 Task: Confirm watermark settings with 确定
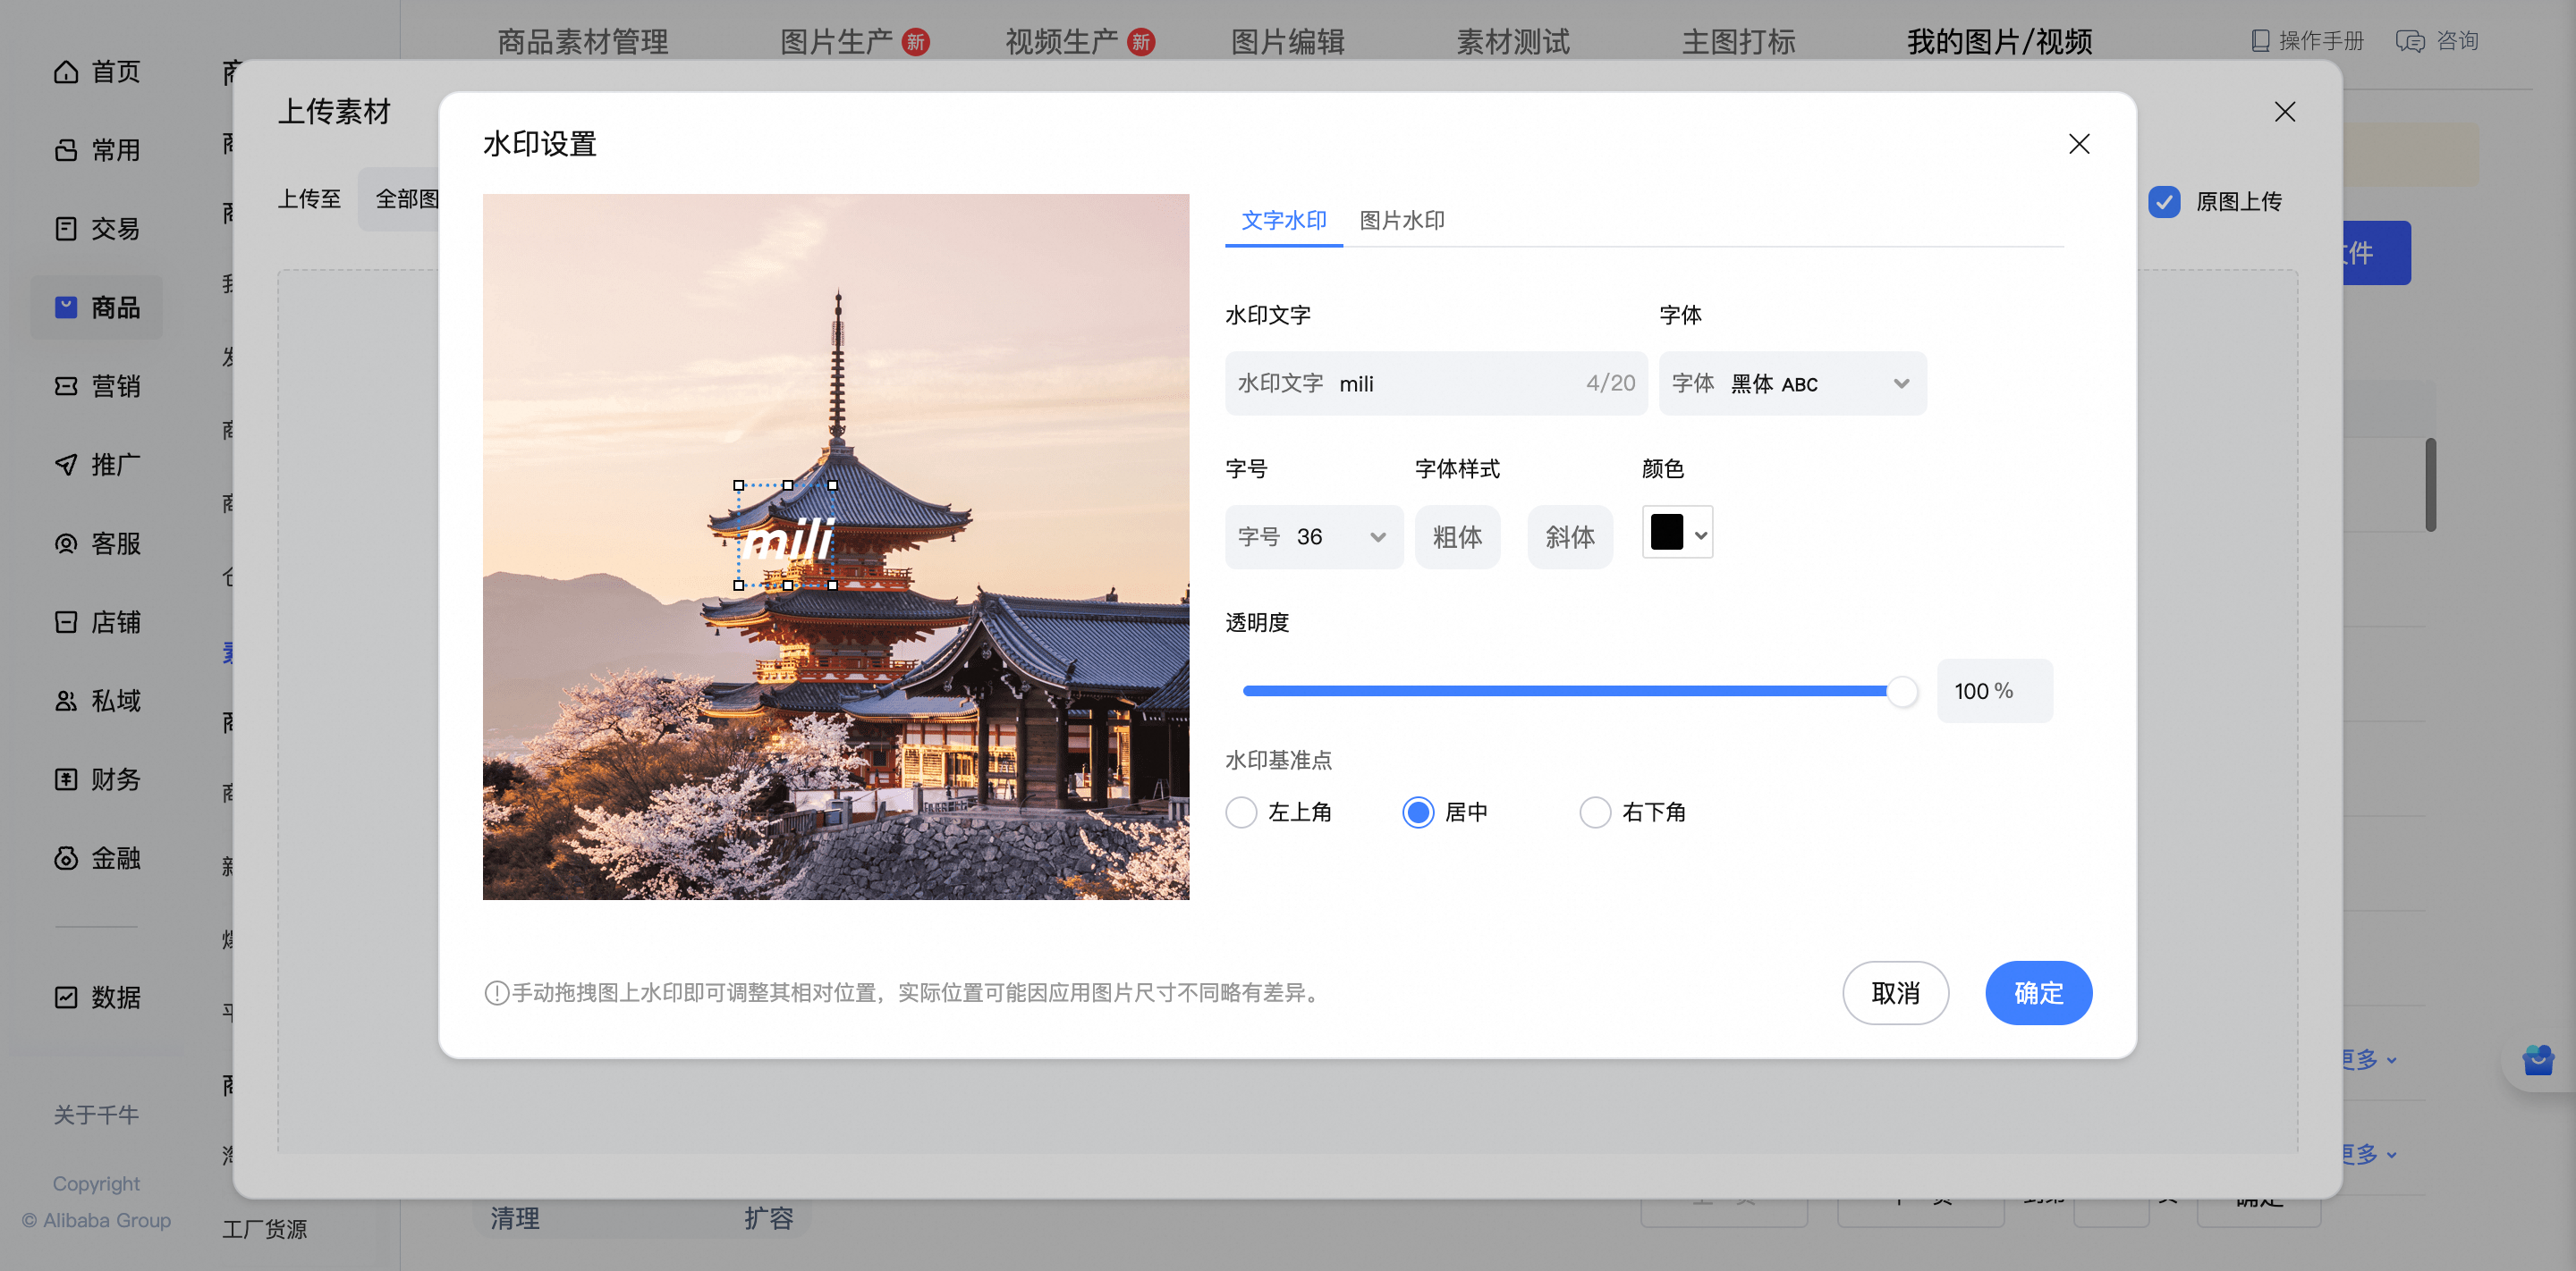coord(2038,993)
